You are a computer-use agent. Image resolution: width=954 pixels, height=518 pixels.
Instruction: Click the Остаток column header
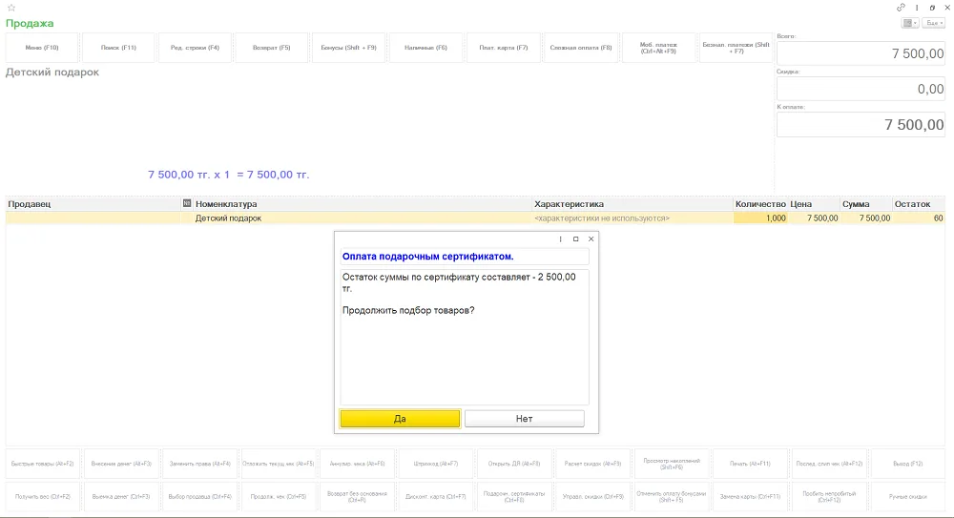919,204
